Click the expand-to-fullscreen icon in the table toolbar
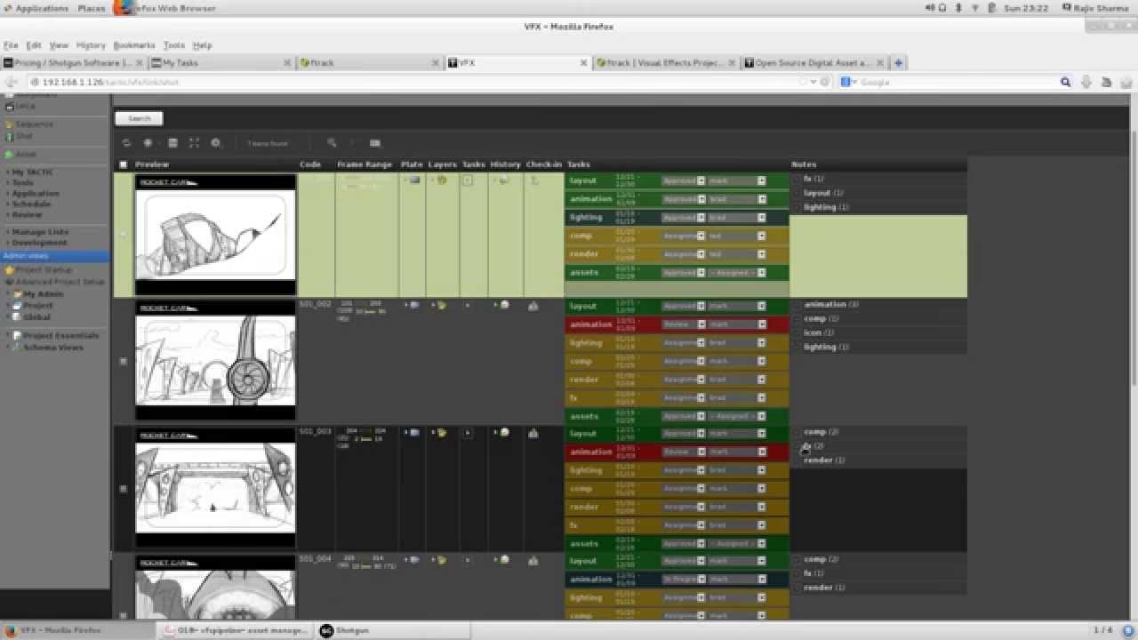 click(x=194, y=143)
